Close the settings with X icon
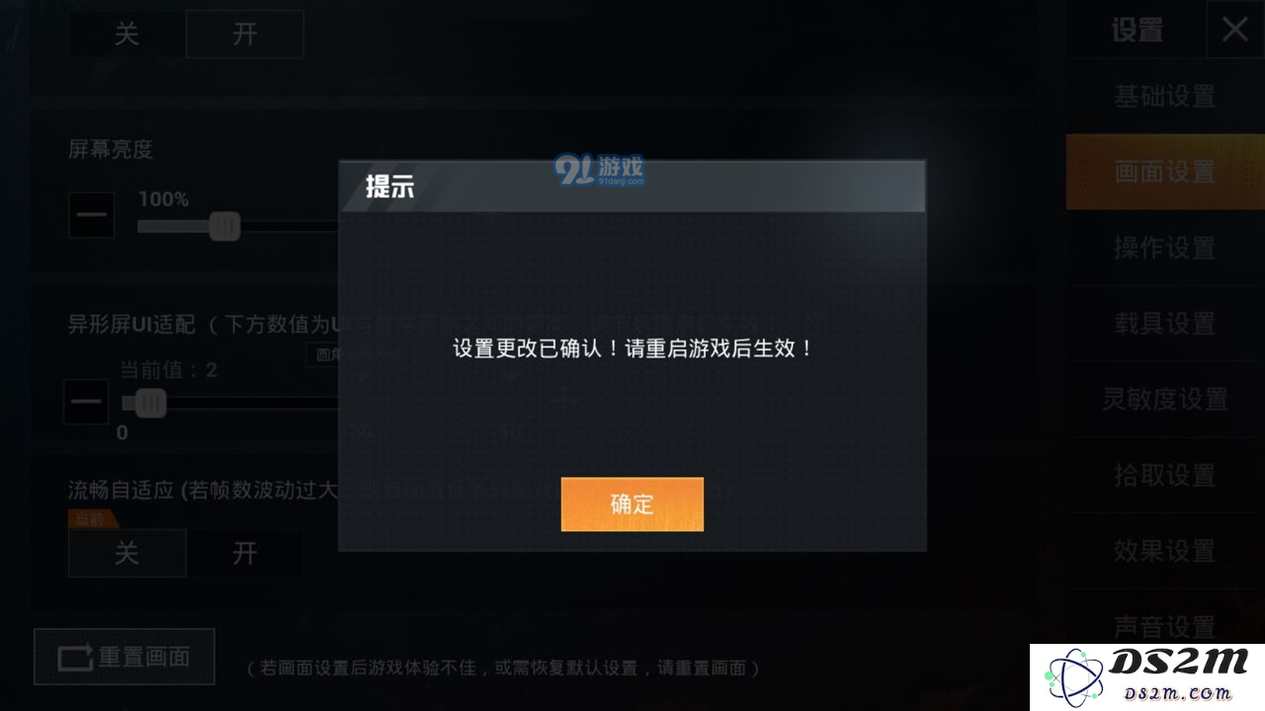 (1235, 30)
